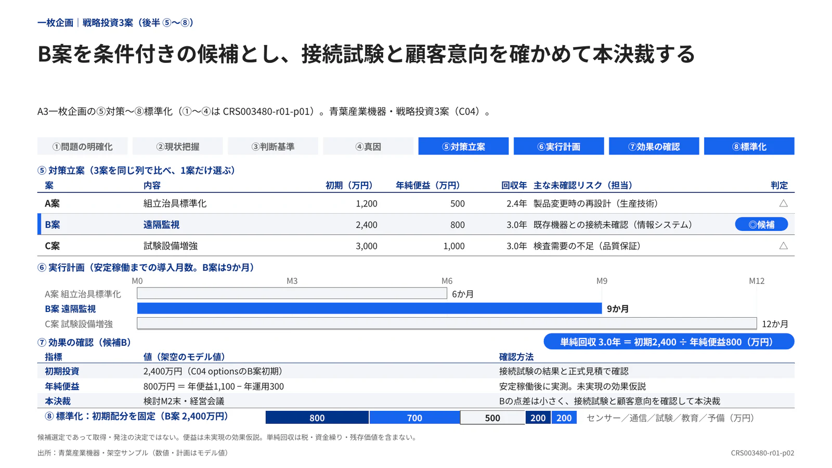Image resolution: width=832 pixels, height=468 pixels.
Task: Click the 初期投資 indicator row label
Action: click(x=62, y=371)
